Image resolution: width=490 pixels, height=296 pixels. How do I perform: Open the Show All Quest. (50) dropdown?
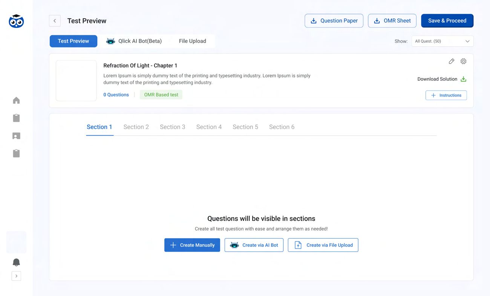click(442, 41)
